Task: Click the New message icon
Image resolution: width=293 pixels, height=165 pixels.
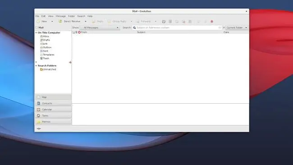Action: point(38,21)
